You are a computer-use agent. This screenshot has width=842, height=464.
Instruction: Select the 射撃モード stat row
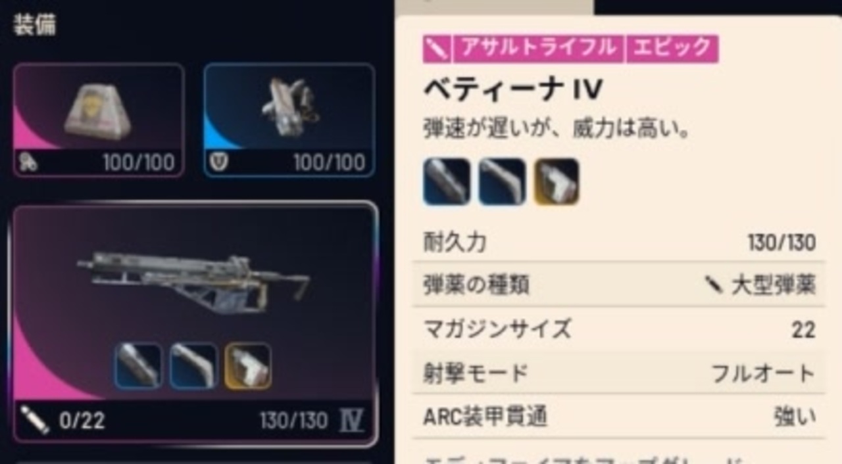pos(619,373)
